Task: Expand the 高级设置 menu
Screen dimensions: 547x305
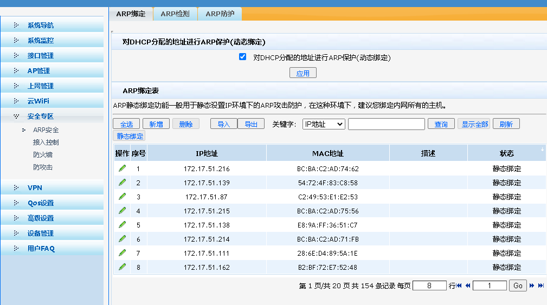Action: 52,218
